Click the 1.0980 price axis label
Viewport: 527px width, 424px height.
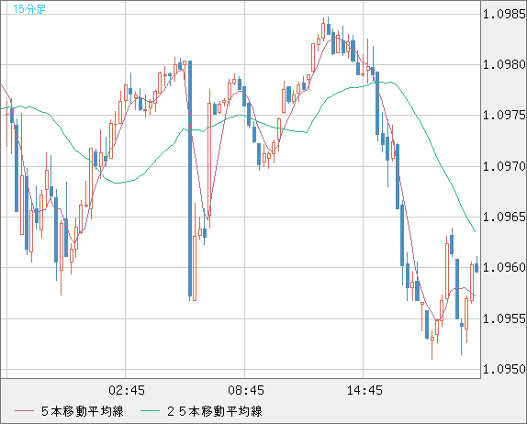click(x=504, y=64)
